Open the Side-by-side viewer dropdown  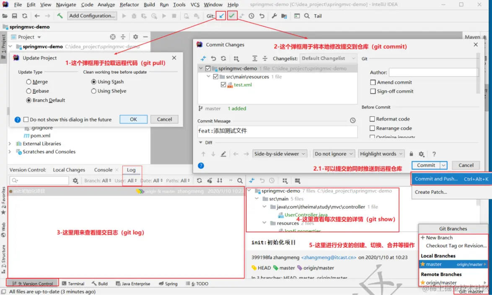point(280,154)
